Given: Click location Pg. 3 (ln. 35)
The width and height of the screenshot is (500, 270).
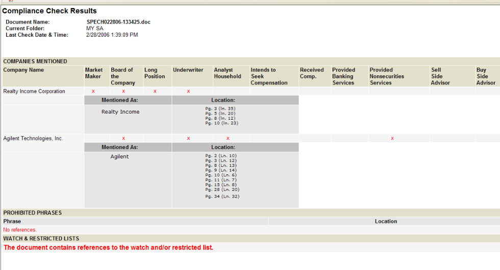Looking at the screenshot, I should (x=220, y=109).
